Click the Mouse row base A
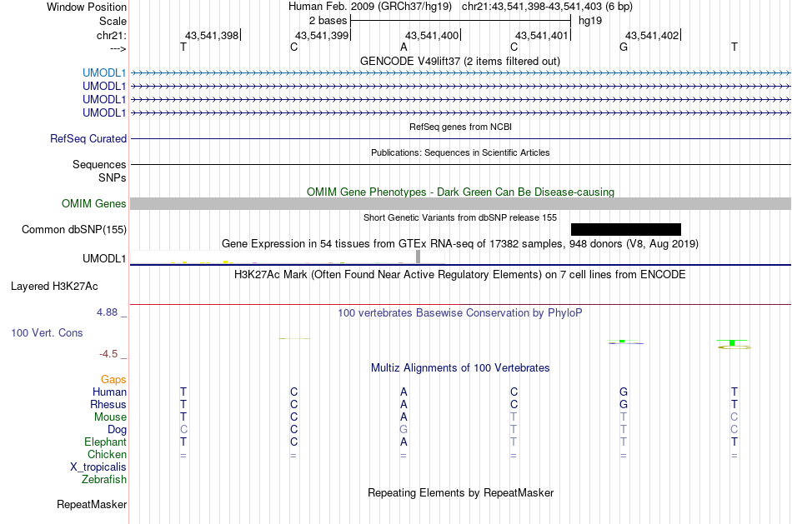The height and width of the screenshot is (524, 792). point(404,417)
